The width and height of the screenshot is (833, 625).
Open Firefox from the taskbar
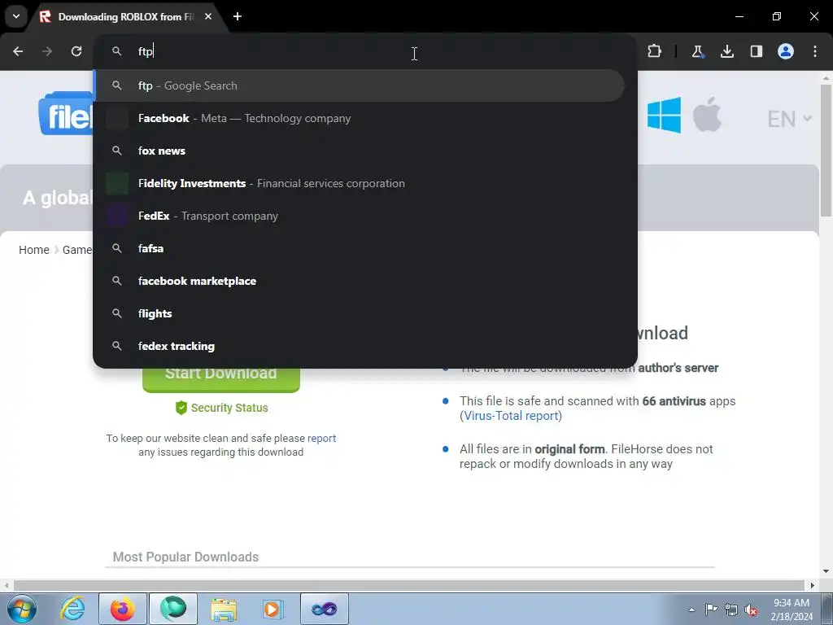coord(123,609)
